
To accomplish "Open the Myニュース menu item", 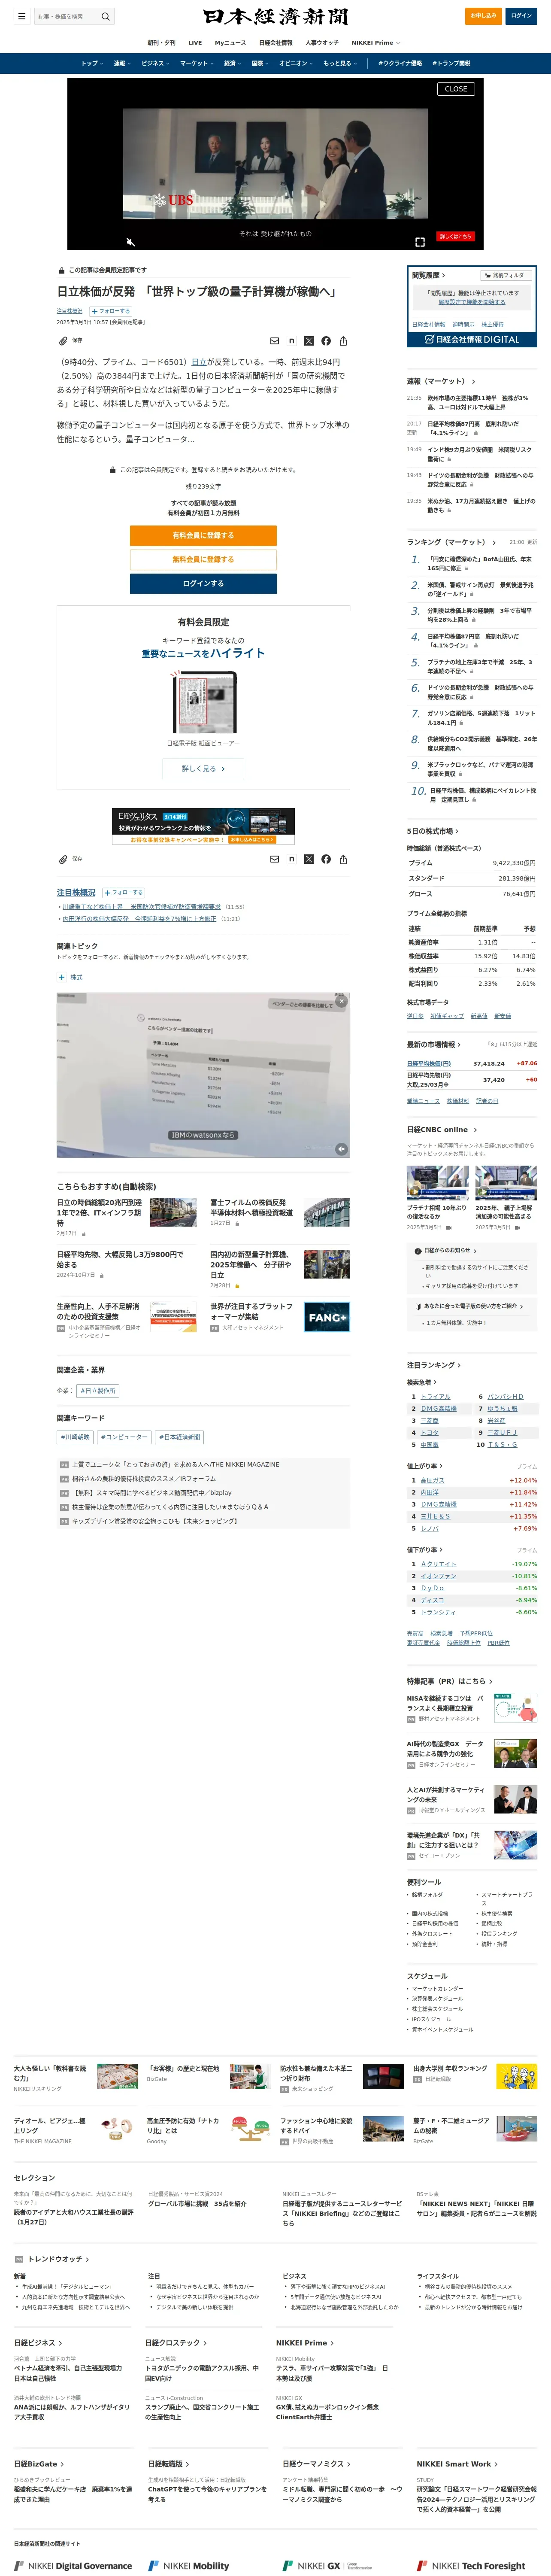I will [230, 43].
